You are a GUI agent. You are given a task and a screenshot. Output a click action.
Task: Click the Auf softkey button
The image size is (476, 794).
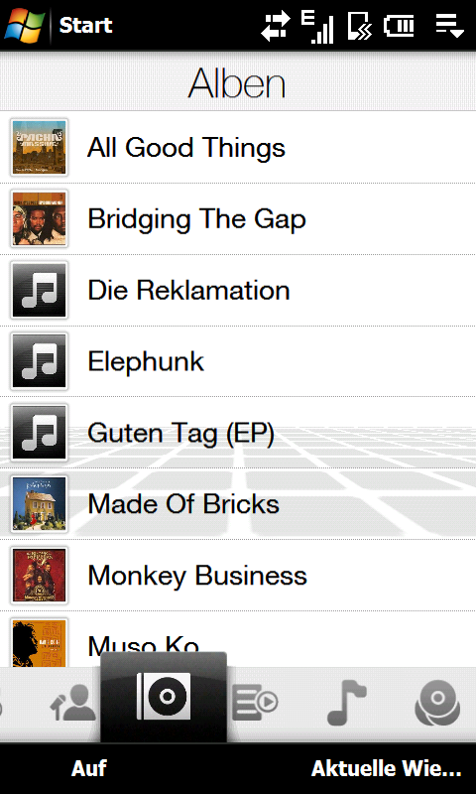(89, 768)
